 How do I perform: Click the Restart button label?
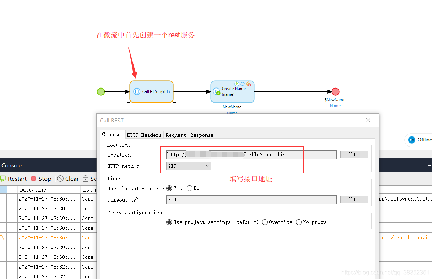coord(17,179)
